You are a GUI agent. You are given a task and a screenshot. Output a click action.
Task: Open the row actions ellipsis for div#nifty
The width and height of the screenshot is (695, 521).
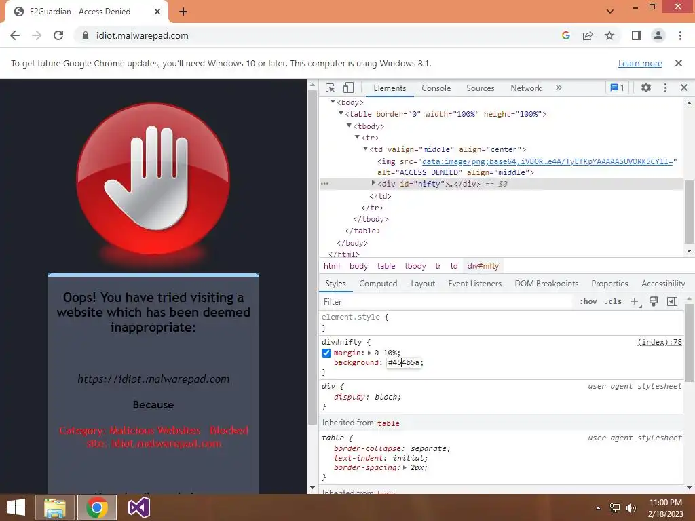point(325,183)
